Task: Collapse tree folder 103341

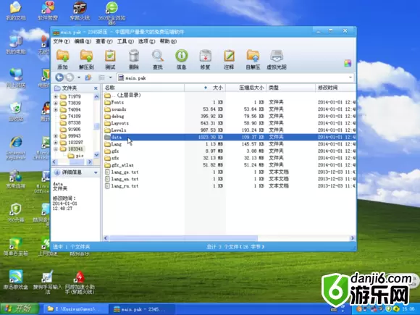Action: [56, 149]
